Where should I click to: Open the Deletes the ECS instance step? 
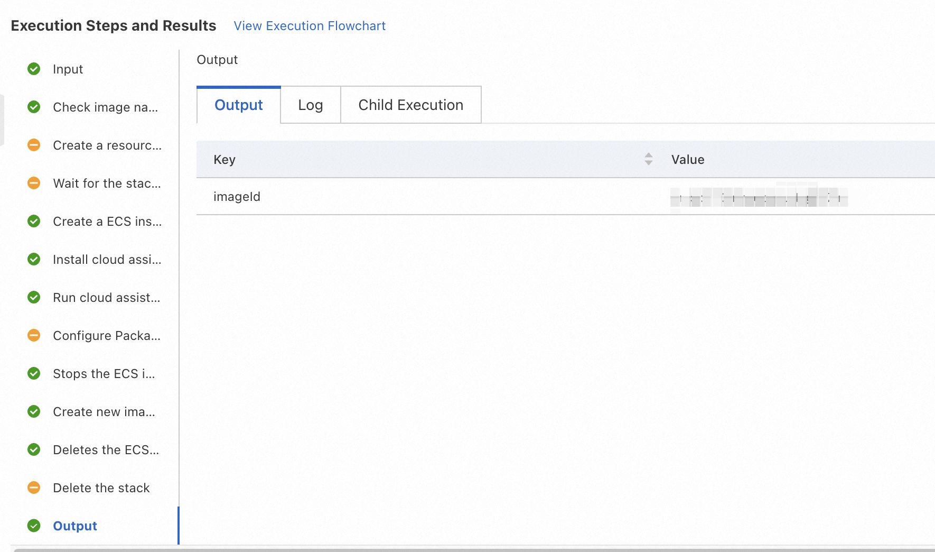click(106, 450)
